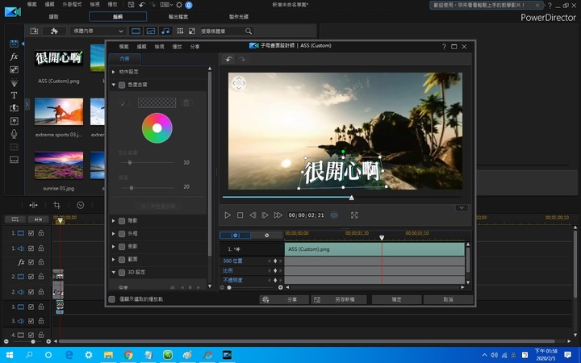Undo in main PowerDirector toolbar
Viewport: 581px width, 363px height.
142,5
